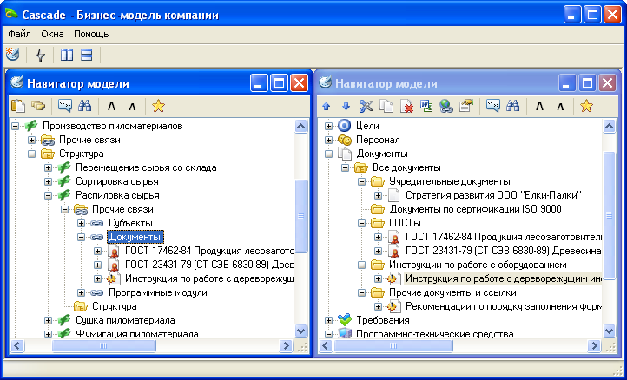Click the paste clipboard icon in left navigator
Image resolution: width=627 pixels, height=380 pixels.
(18, 106)
